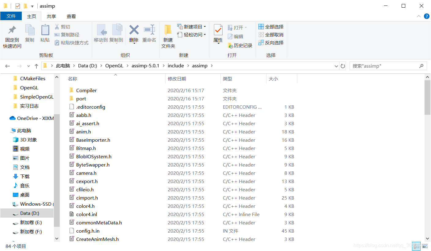Click Edit (编辑) in the ribbon
This screenshot has height=251, width=431.
(235, 36)
